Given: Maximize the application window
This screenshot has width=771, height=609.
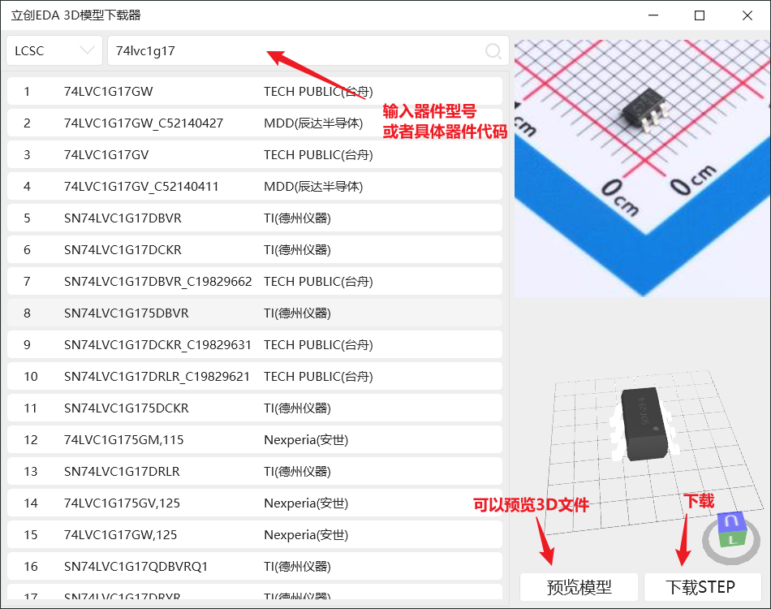Looking at the screenshot, I should point(700,15).
